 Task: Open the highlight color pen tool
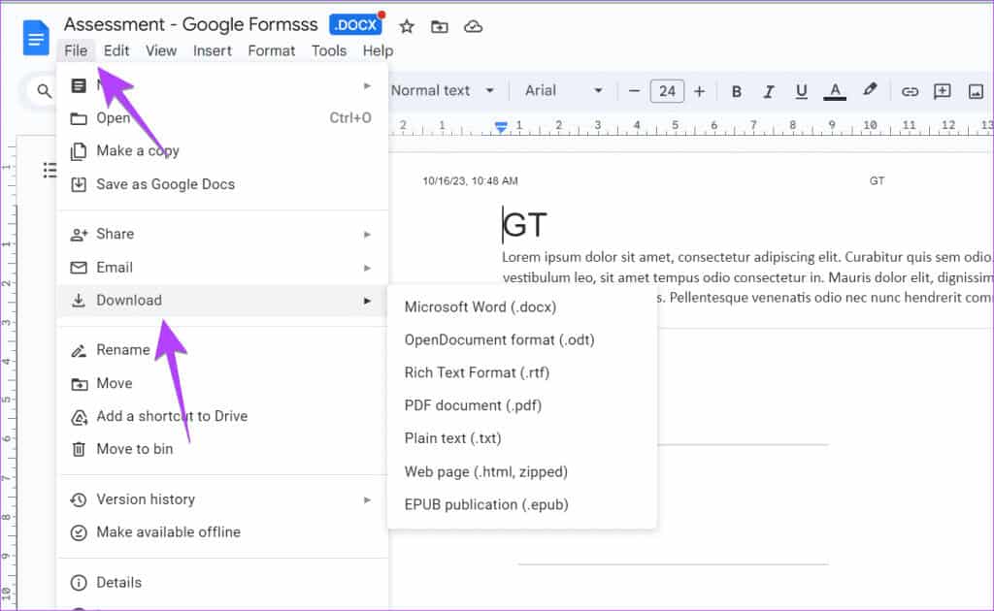[870, 90]
